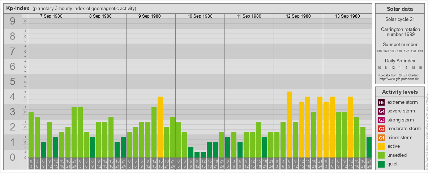Click the Solar cycle 21 text
Image resolution: width=428 pixels, height=173 pixels.
pyautogui.click(x=400, y=19)
